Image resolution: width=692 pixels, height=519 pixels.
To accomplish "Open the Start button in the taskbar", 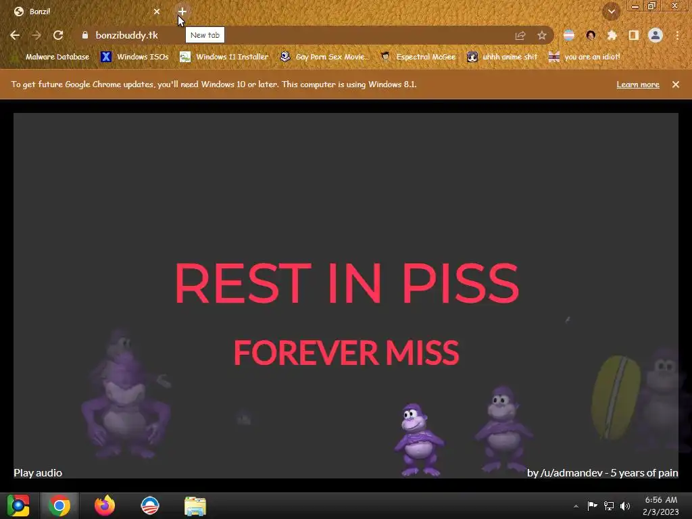I will click(x=18, y=505).
